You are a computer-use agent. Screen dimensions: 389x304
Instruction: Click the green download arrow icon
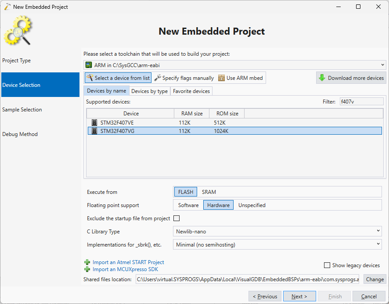322,78
